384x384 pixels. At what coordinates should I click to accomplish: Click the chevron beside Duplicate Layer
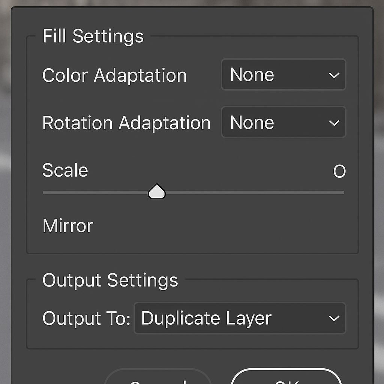(334, 318)
